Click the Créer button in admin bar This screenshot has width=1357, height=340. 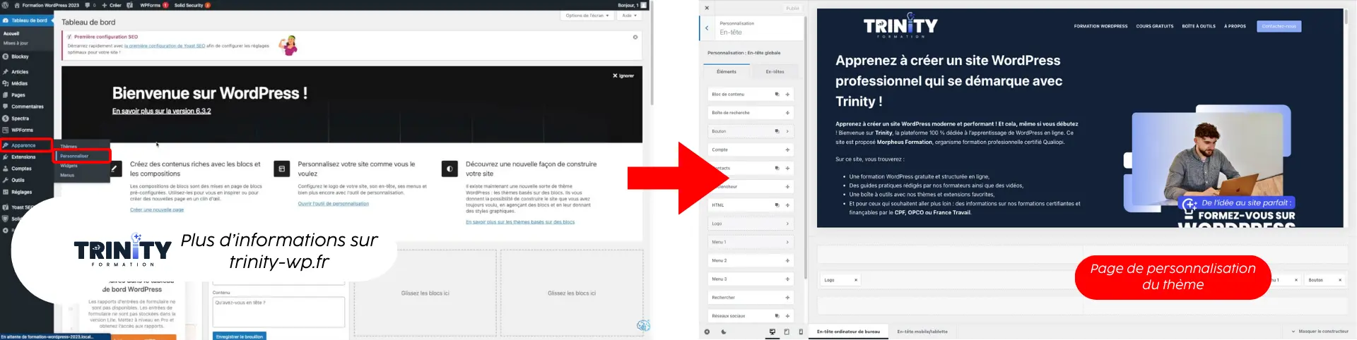tap(112, 5)
